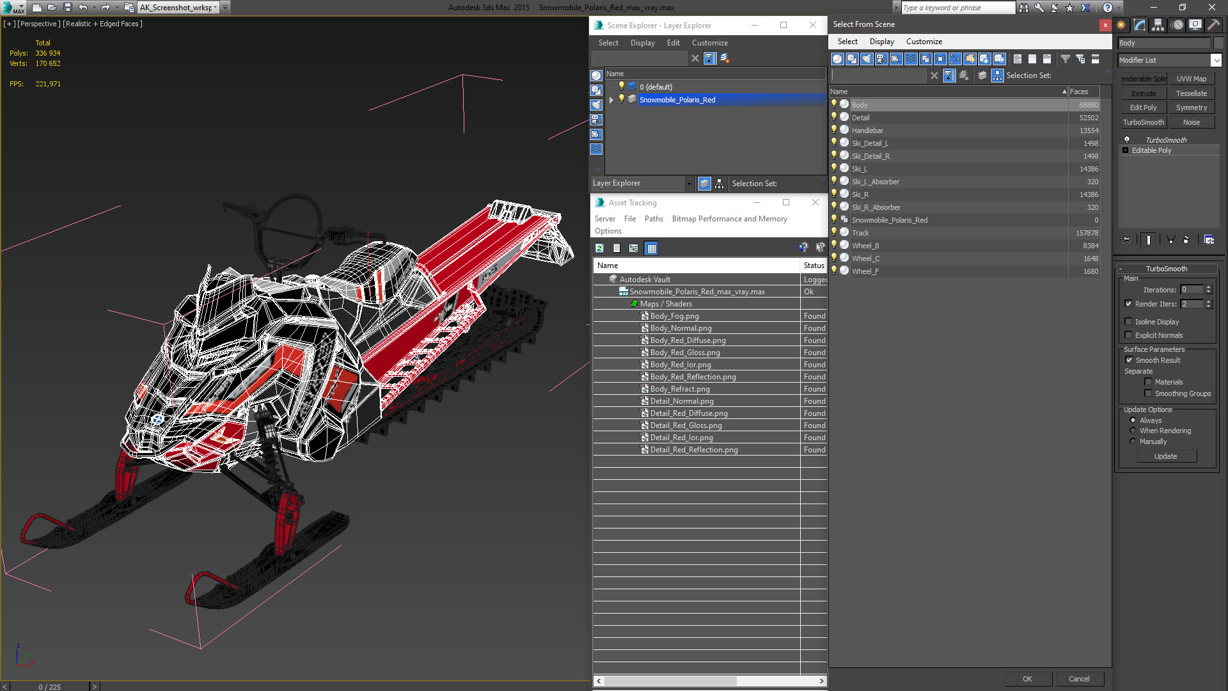Toggle visibility bulb of Track object

click(x=833, y=232)
